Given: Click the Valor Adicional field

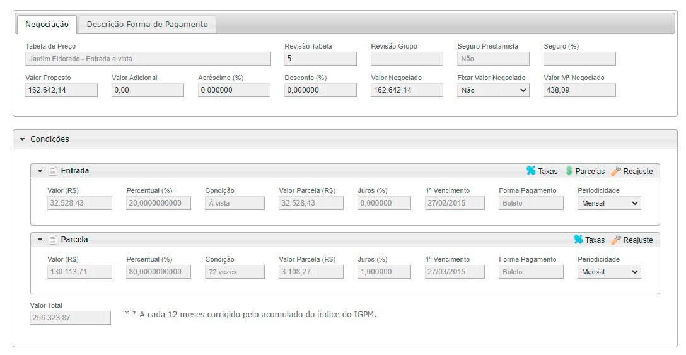Looking at the screenshot, I should tap(148, 90).
